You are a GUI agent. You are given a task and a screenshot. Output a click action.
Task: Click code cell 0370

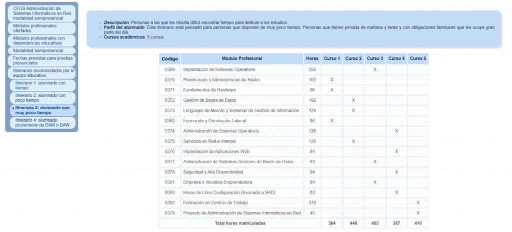[x=170, y=80]
